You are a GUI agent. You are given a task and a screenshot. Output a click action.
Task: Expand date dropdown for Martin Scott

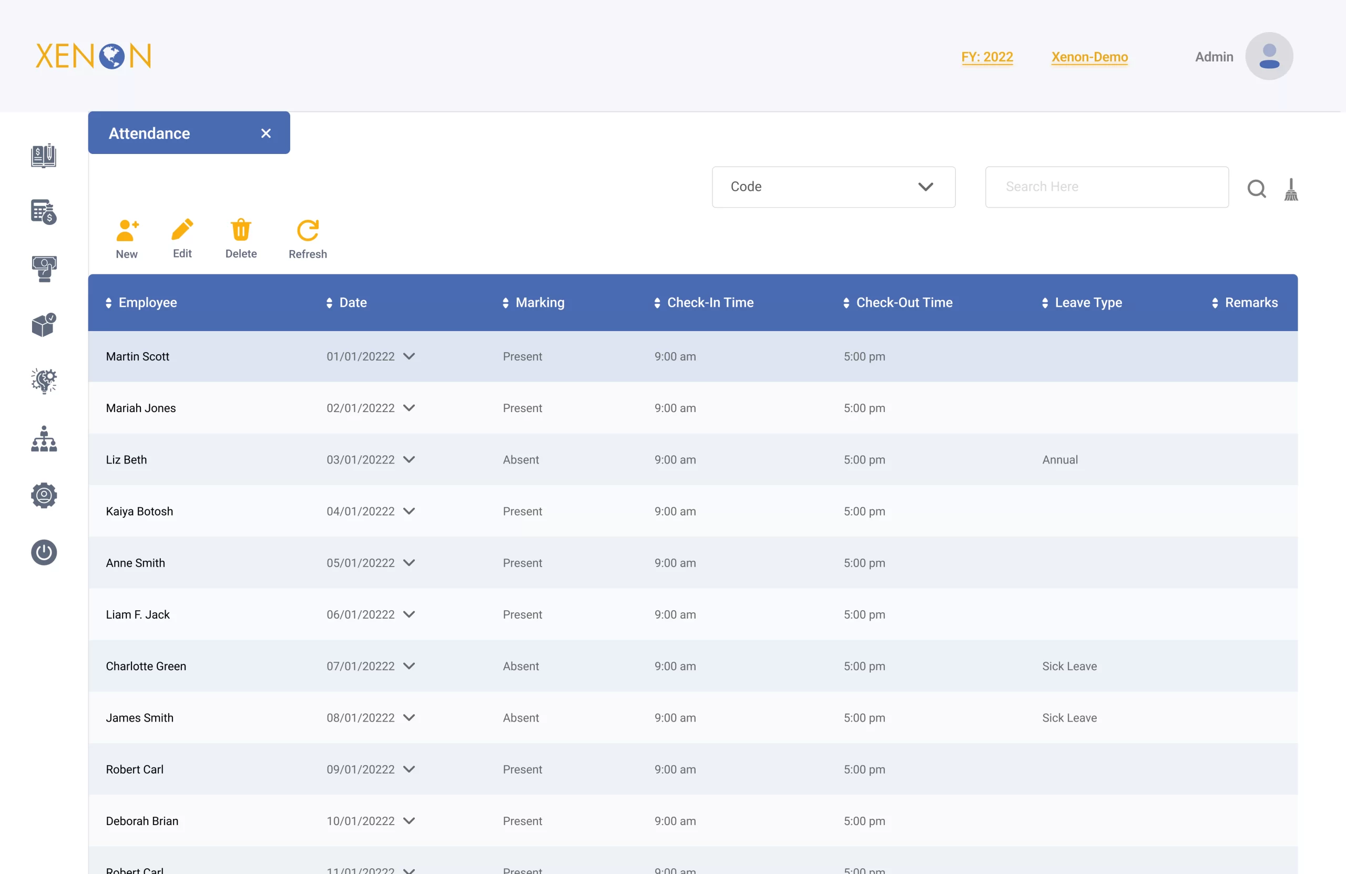click(409, 356)
